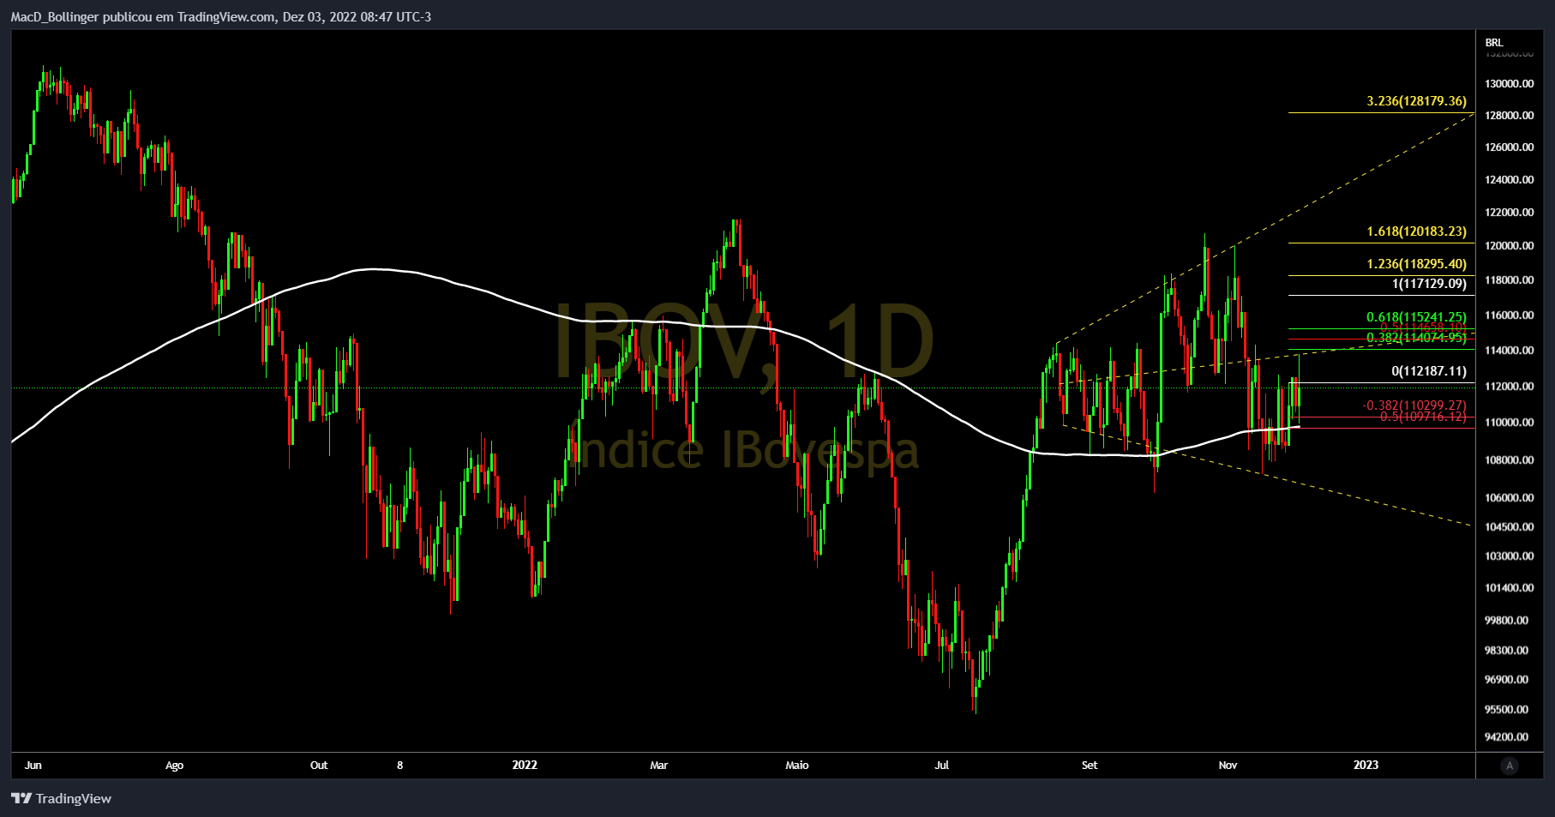Select the 3.236(128179.36) Fibonacci label
The image size is (1555, 817).
(1416, 101)
